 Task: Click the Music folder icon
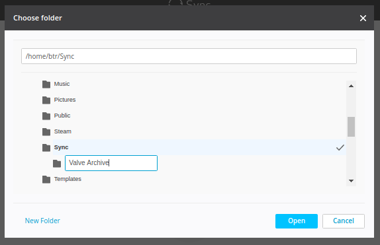tap(46, 84)
